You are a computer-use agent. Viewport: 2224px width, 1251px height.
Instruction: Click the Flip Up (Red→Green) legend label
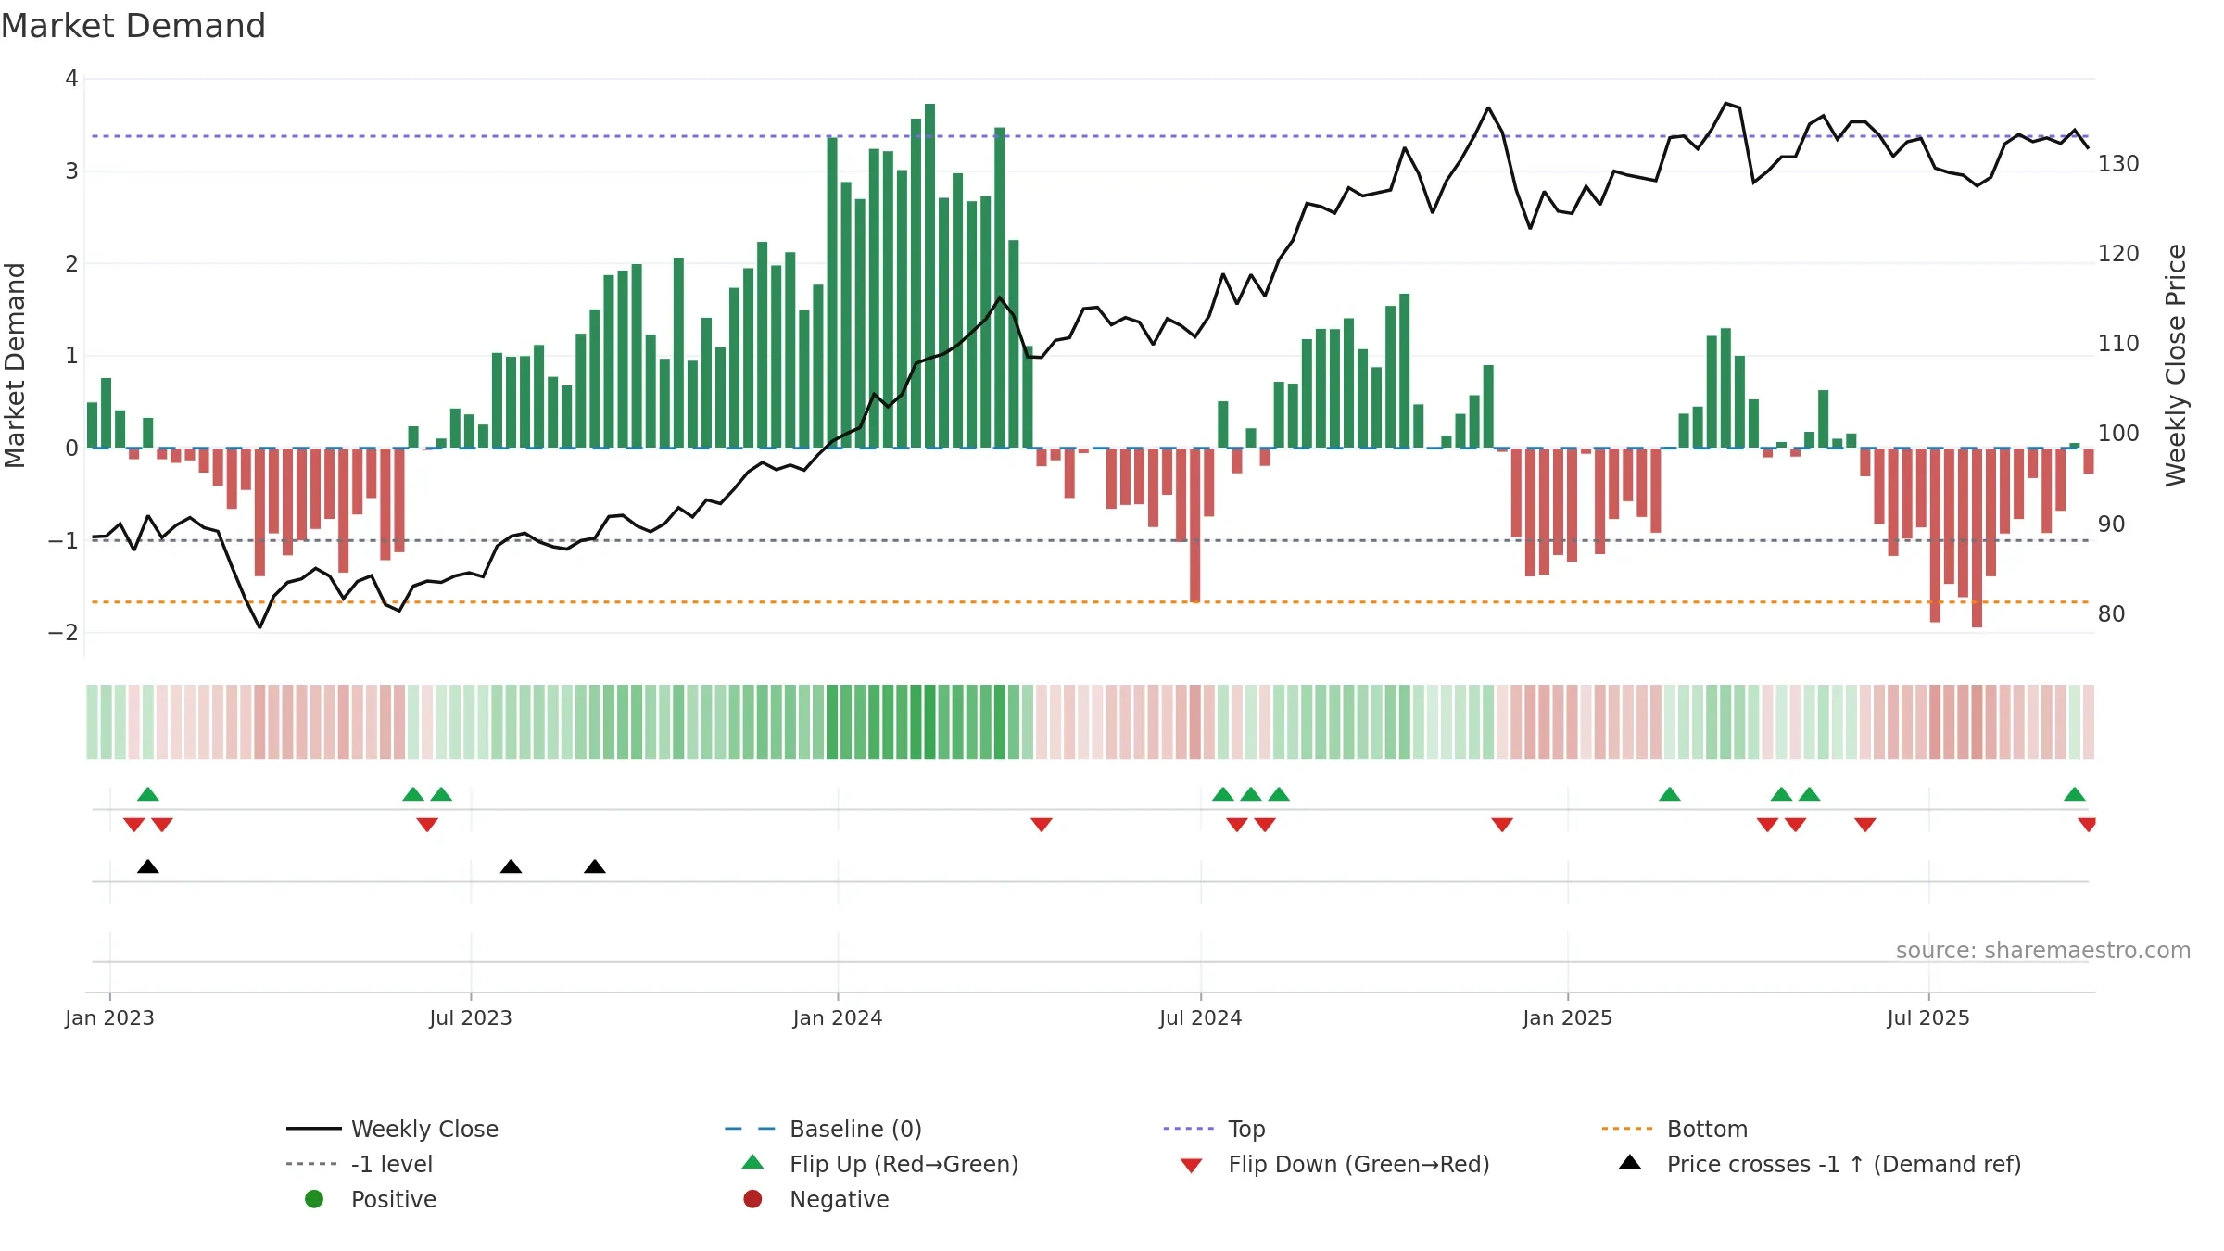tap(903, 1164)
